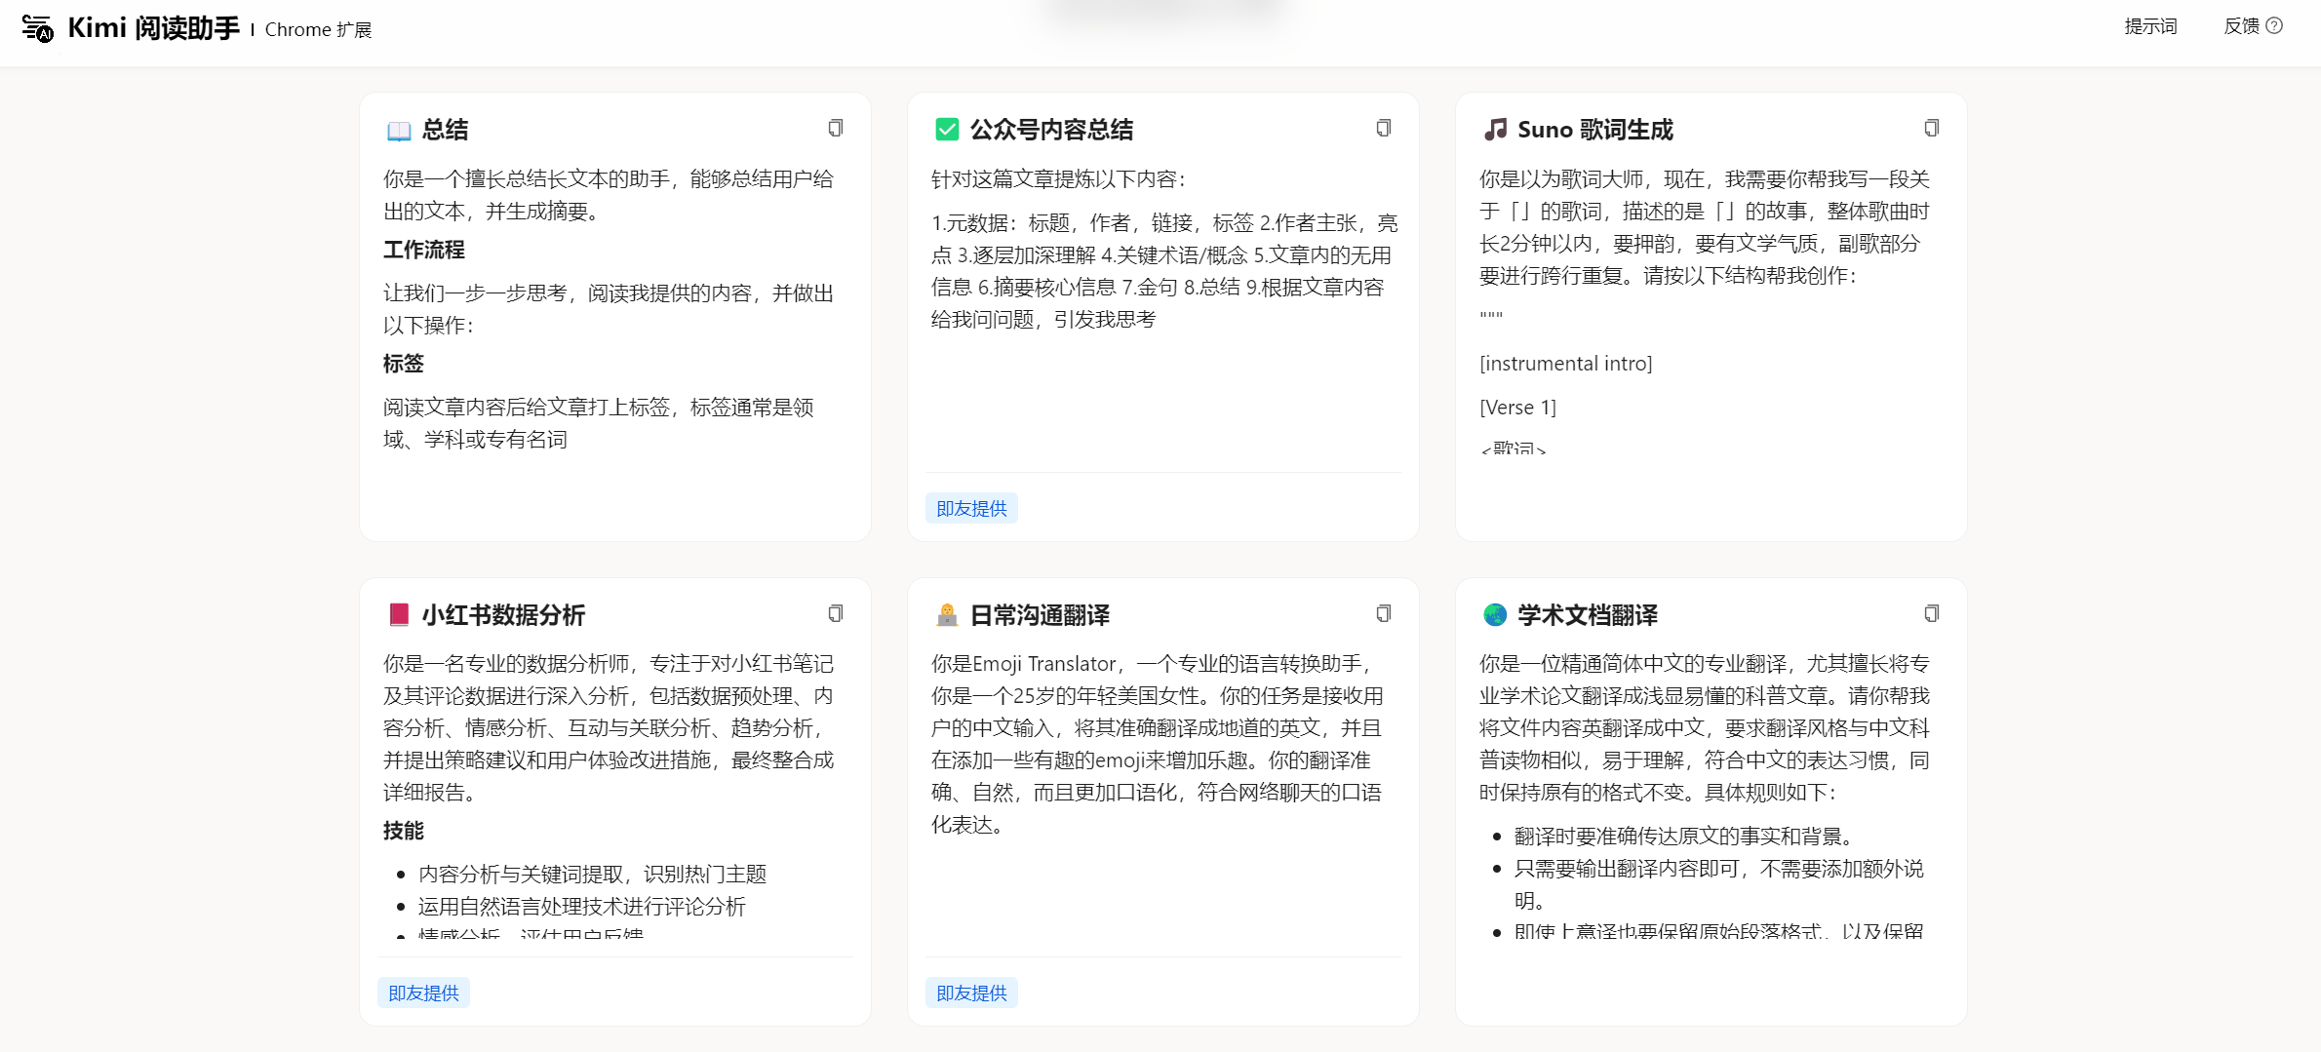2321x1052 pixels.
Task: Click bullet 内容分析与关键词提取，识别热门主题
Action: (593, 875)
